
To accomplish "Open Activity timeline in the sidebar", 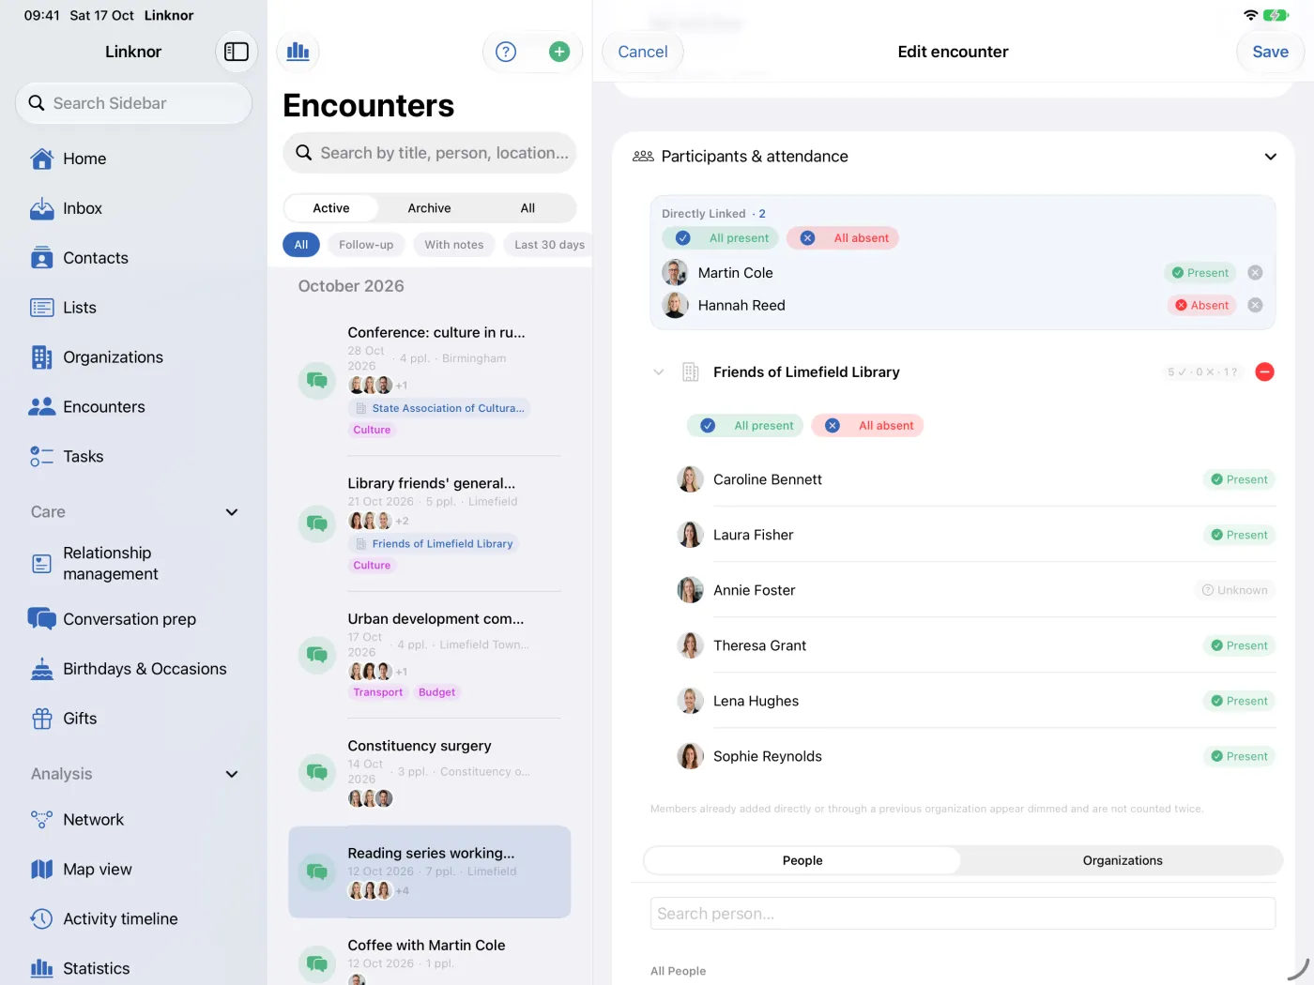I will click(x=133, y=919).
